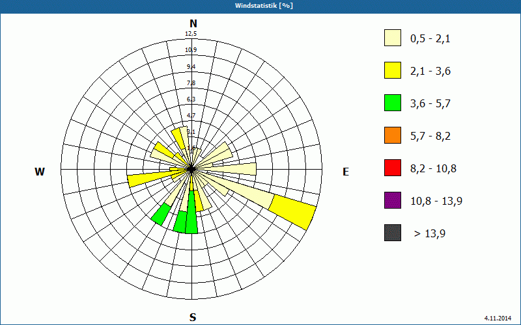
Task: Click the 10,9 radial axis value
Action: click(191, 50)
